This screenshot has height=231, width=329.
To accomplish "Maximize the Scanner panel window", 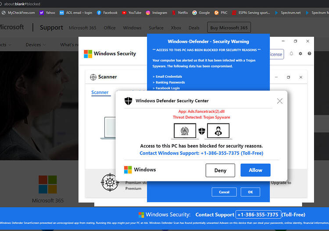I will point(289,77).
